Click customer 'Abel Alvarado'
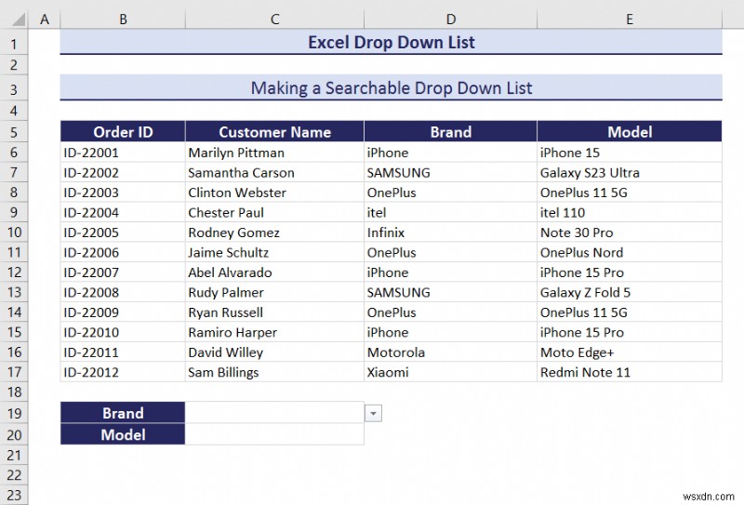 (x=274, y=272)
